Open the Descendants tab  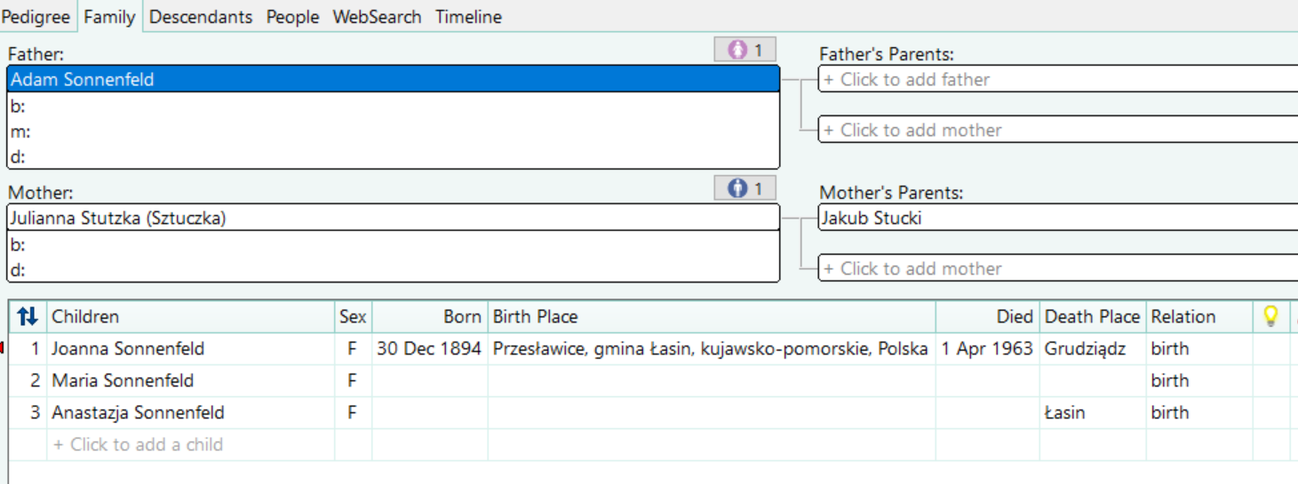(200, 17)
